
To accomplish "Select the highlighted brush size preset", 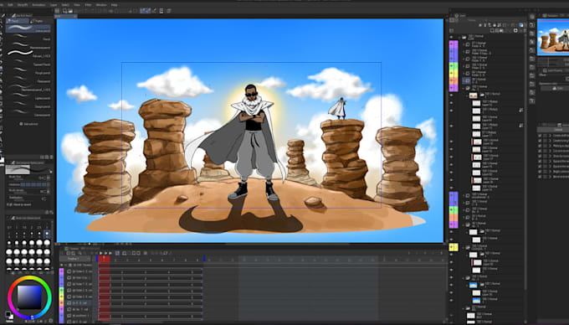I will (47, 233).
